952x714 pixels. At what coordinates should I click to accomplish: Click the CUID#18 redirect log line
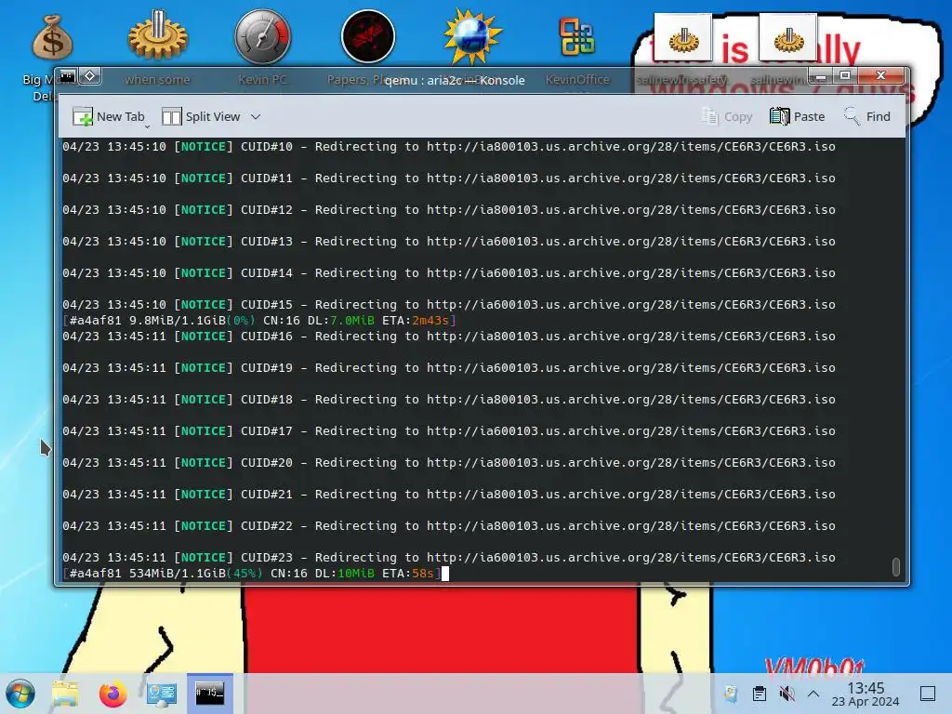tap(449, 399)
